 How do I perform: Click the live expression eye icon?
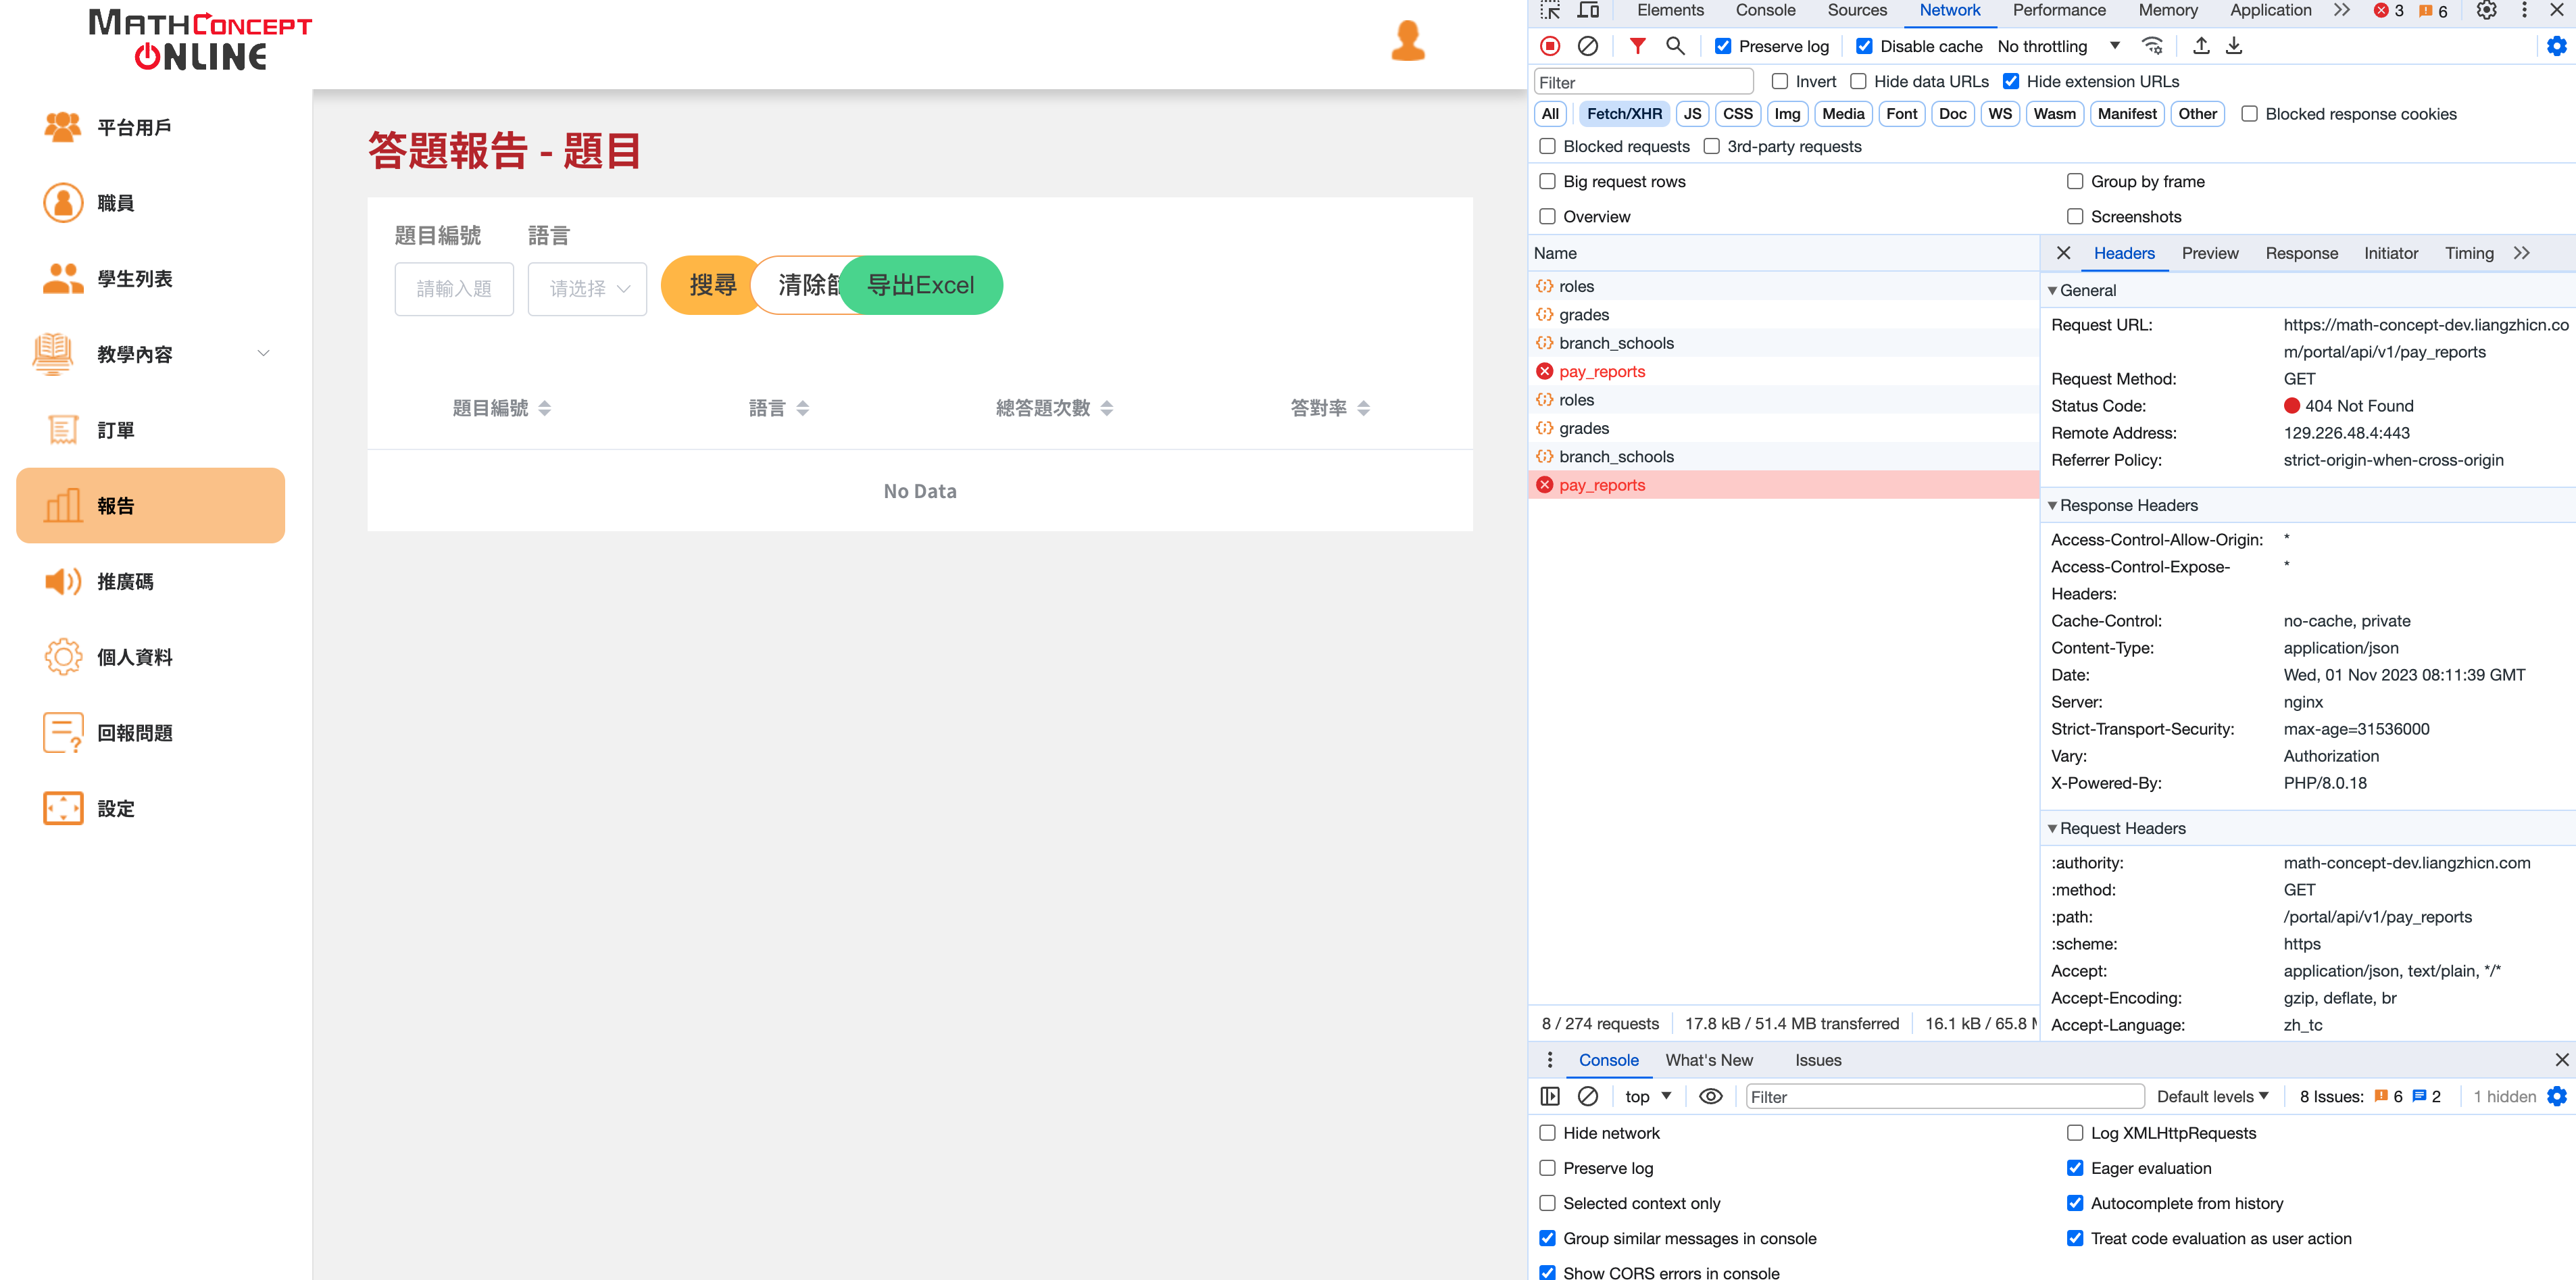(x=1710, y=1096)
